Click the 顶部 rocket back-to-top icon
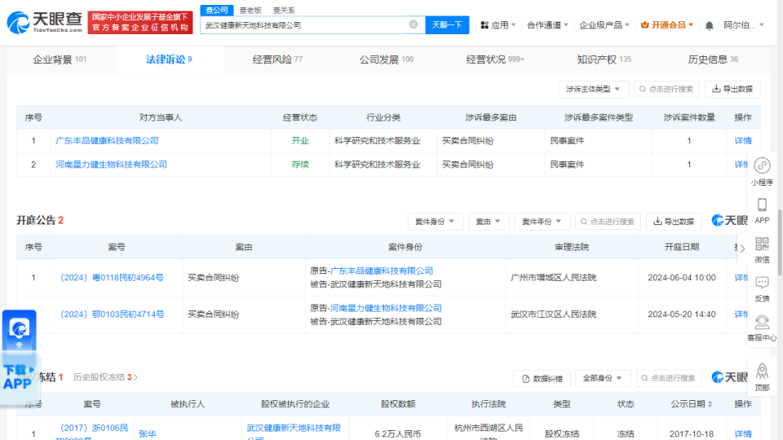 click(762, 376)
